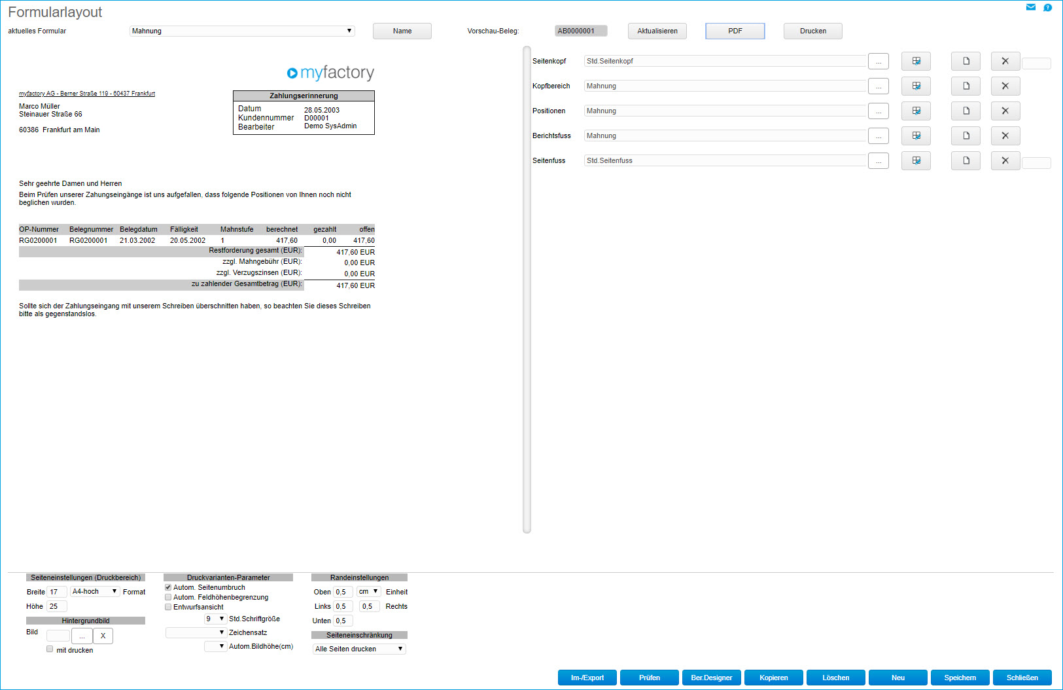Browse for Hintergrundbild with ellipsis button
The width and height of the screenshot is (1063, 690).
click(x=82, y=636)
